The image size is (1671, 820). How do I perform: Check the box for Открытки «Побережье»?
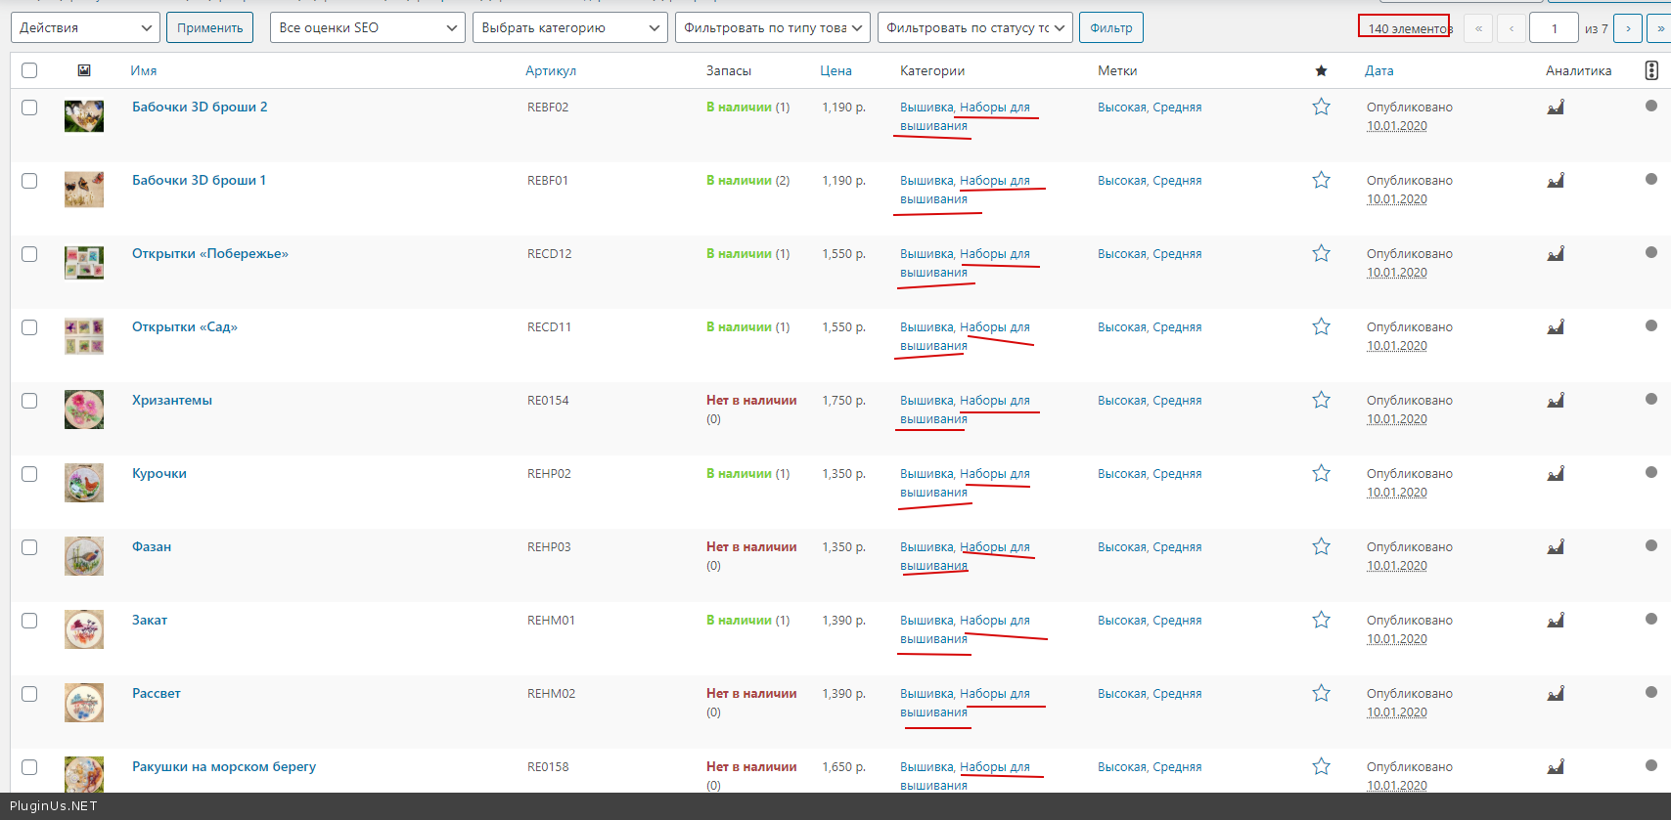29,254
